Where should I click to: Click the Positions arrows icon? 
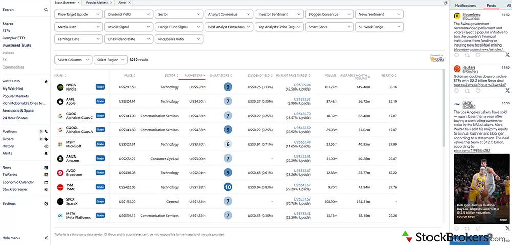pos(46,132)
